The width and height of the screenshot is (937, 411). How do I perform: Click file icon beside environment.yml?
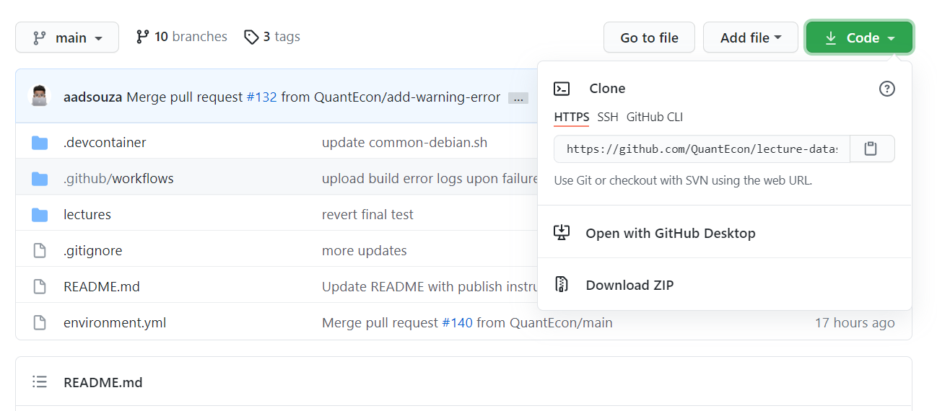pyautogui.click(x=40, y=322)
